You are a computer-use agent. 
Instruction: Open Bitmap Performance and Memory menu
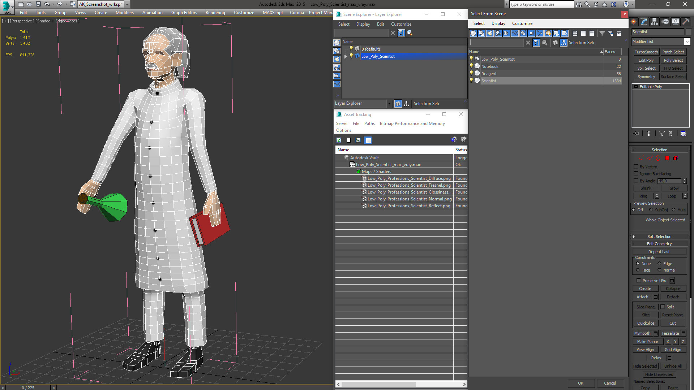412,123
